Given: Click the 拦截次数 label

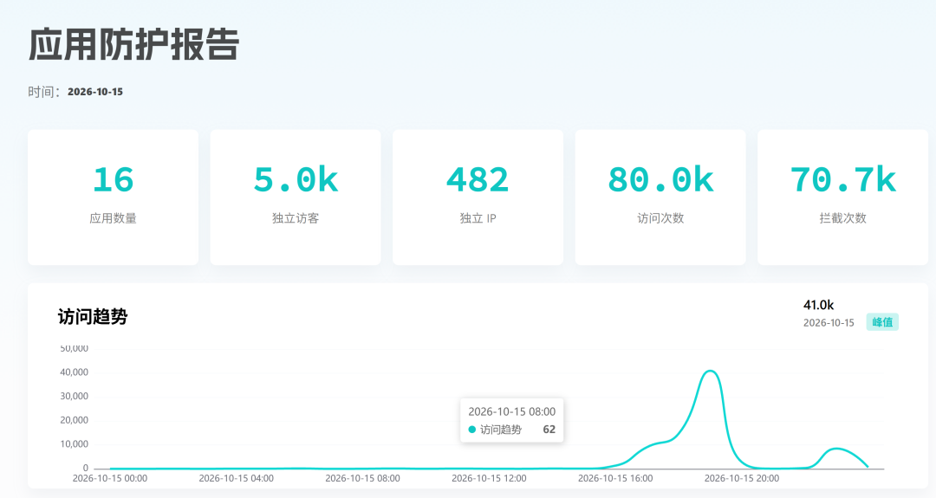Looking at the screenshot, I should (843, 218).
